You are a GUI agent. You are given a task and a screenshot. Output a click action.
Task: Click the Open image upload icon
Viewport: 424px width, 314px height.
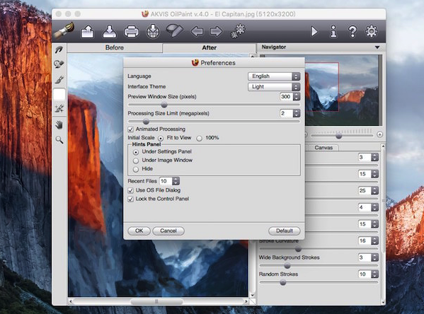pos(88,31)
